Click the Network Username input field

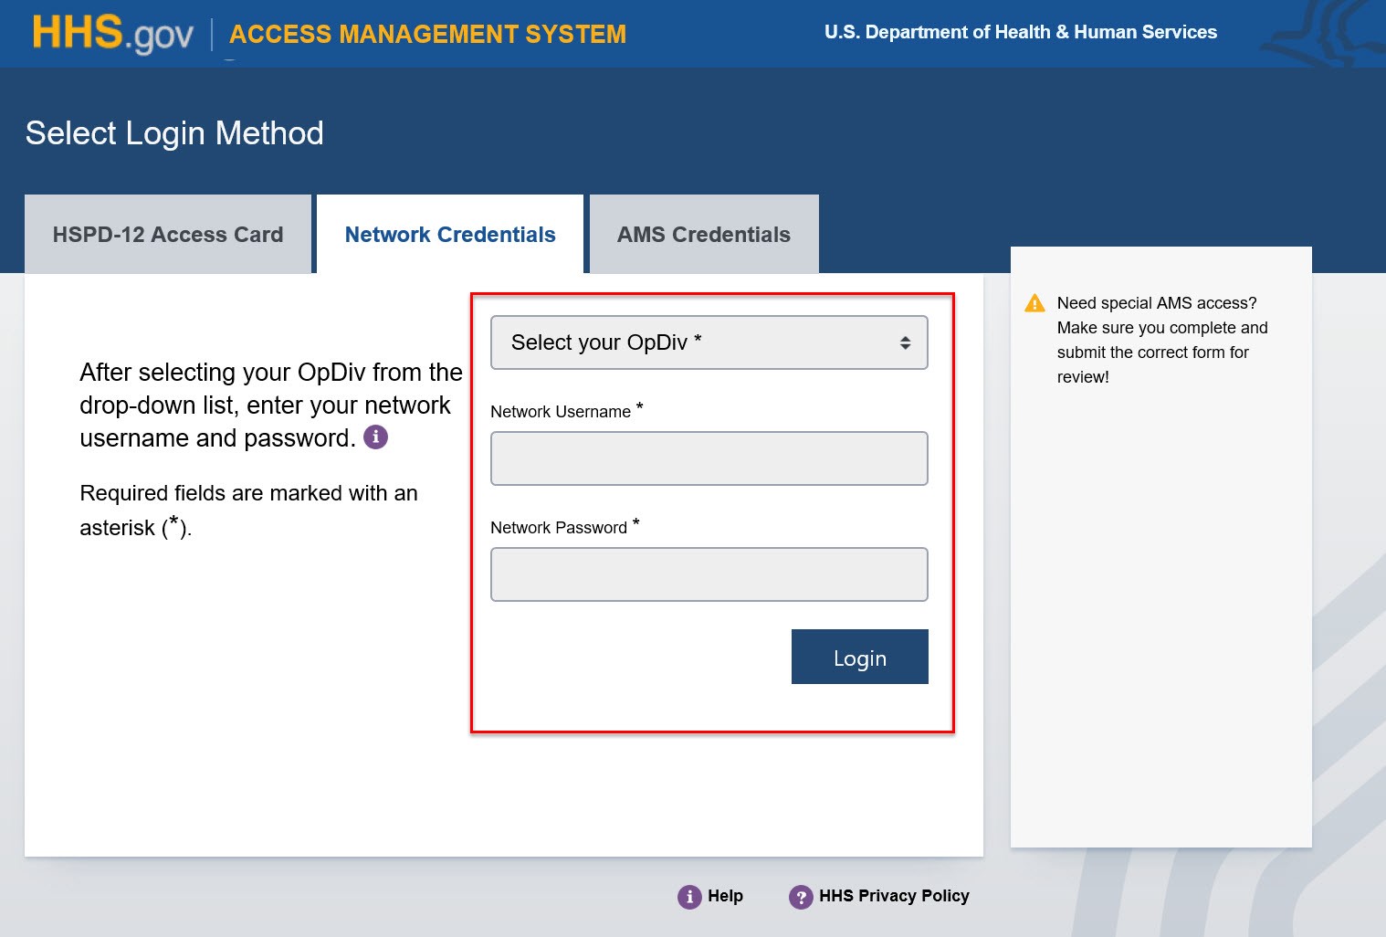pos(709,458)
